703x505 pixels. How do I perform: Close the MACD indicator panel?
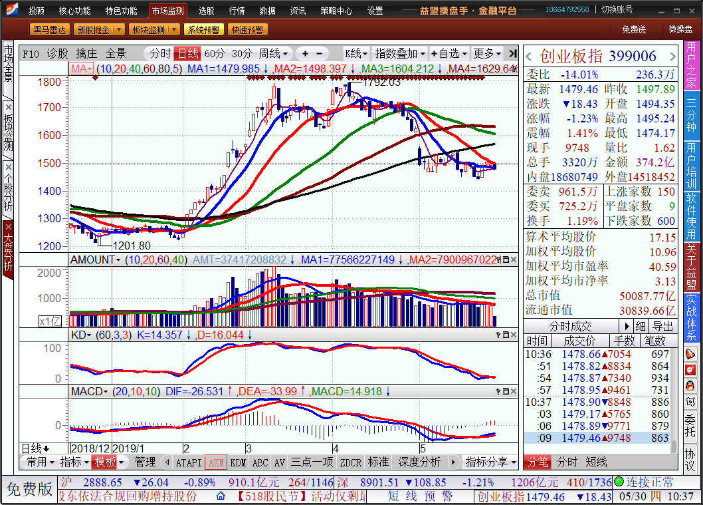pyautogui.click(x=514, y=391)
